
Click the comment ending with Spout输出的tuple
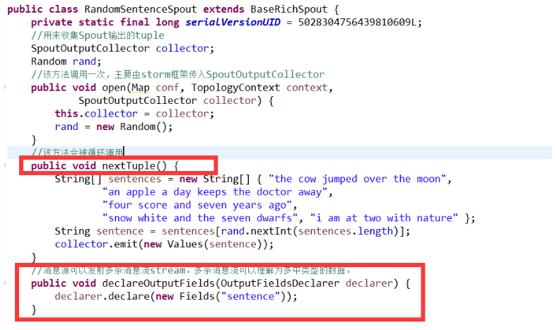pos(98,35)
